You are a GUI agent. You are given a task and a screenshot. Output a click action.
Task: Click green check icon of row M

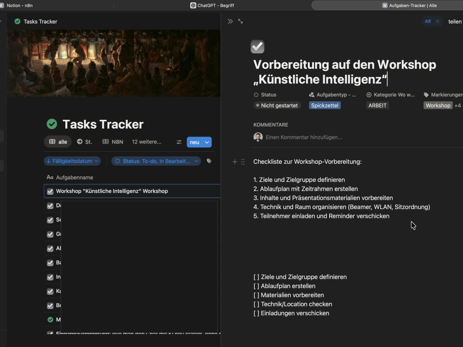click(50, 320)
